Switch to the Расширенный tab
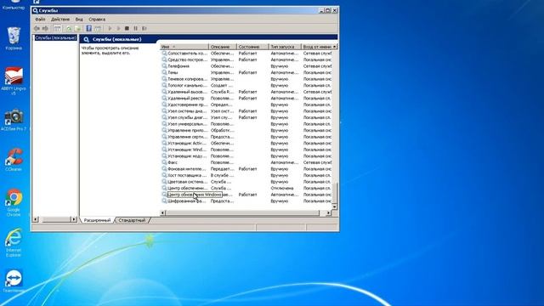 point(97,220)
